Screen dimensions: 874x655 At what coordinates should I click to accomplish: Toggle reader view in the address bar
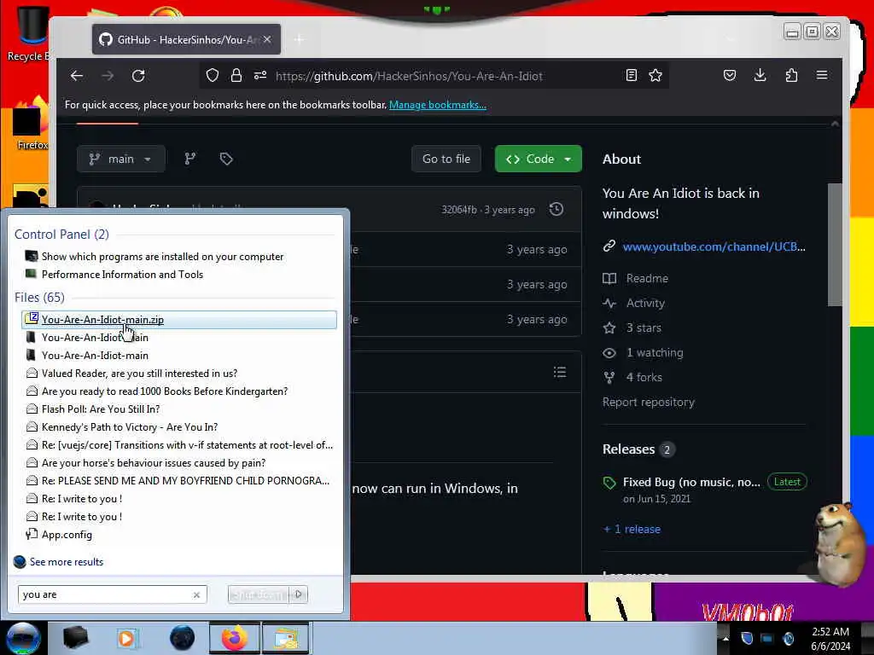631,76
